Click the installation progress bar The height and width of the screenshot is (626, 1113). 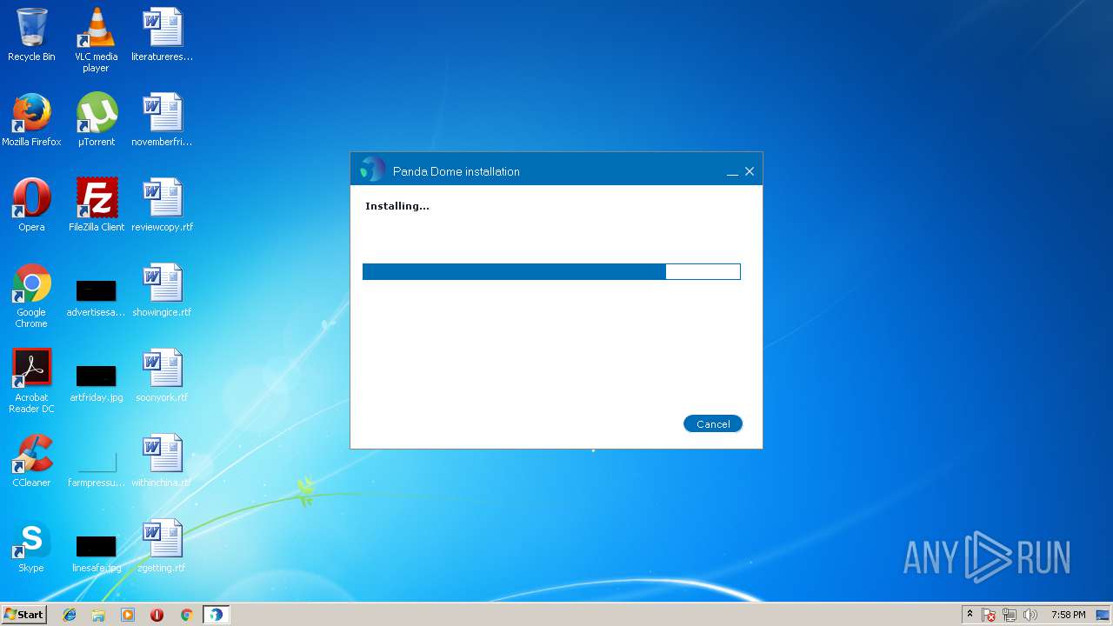point(551,272)
